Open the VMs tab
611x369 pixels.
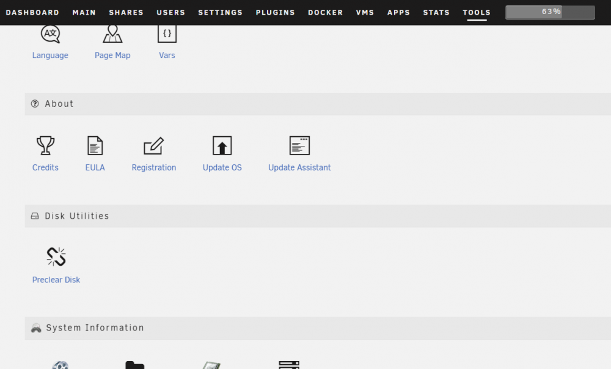[365, 12]
